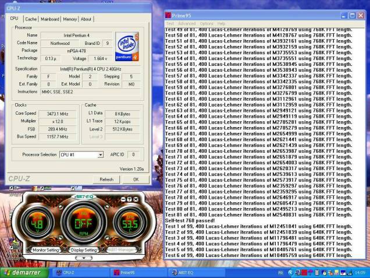The image size is (370, 278).
Task: Open the Memory tab in CPU-Z
Action: tap(70, 19)
